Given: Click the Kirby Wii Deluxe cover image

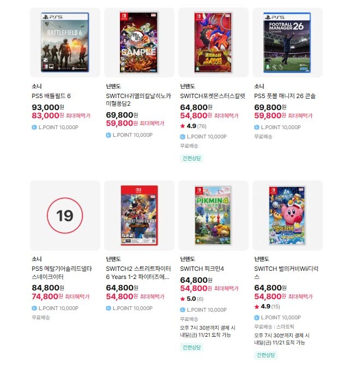Looking at the screenshot, I should pos(287,215).
